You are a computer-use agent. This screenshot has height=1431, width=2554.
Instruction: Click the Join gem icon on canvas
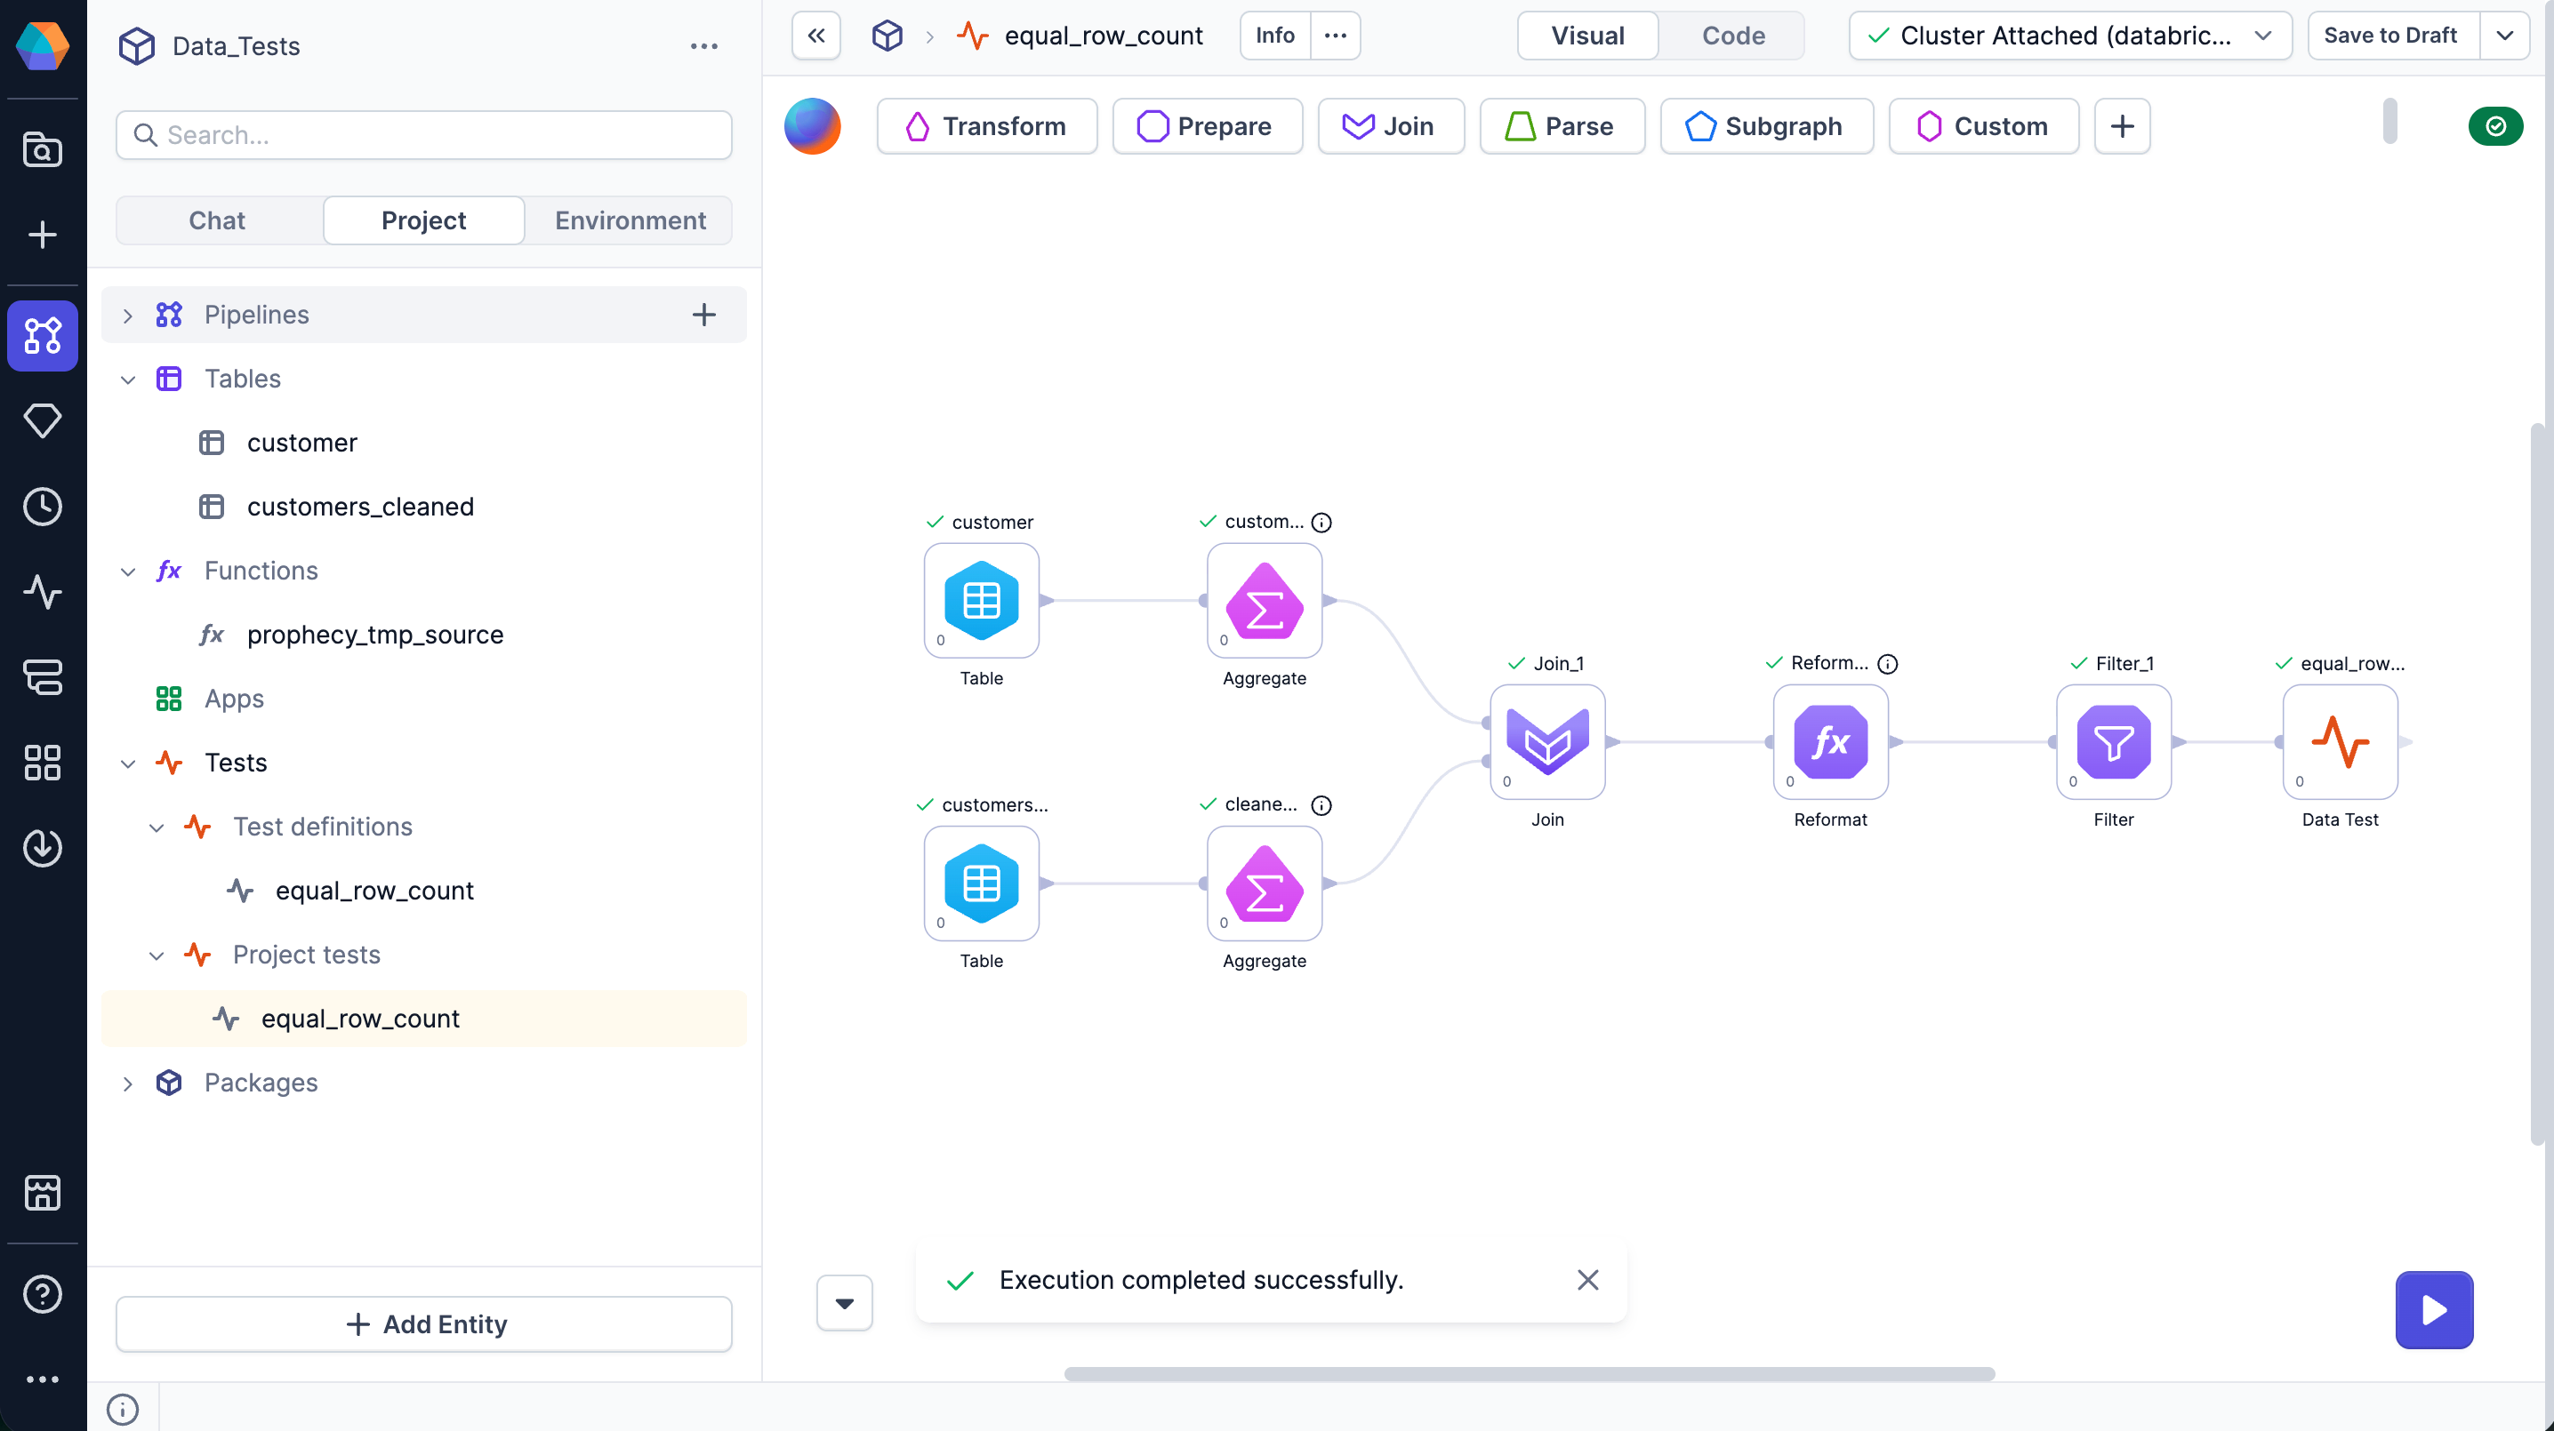1546,741
